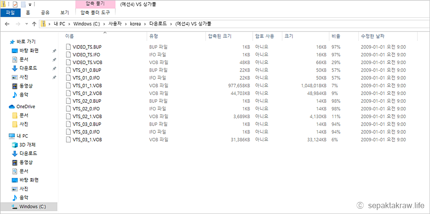
Task: Click the VTS_03_1.VOB file name
Action: pos(87,140)
